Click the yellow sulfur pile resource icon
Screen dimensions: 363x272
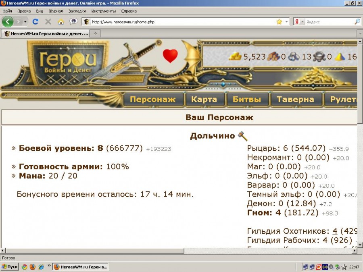coord(340,56)
